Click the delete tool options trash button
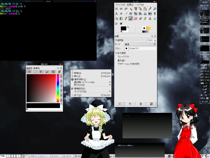 point(141,104)
